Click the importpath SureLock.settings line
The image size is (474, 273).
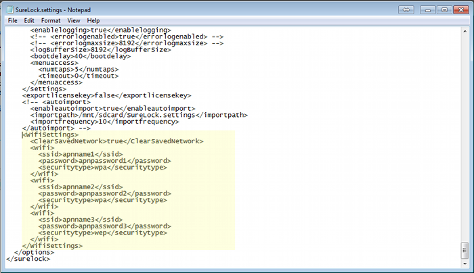click(139, 115)
